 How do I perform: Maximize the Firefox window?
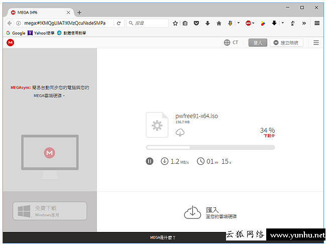pyautogui.click(x=302, y=8)
